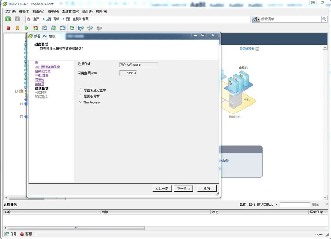
Task: Open the 名称、目标 filter dropdown arrow
Action: (277, 205)
